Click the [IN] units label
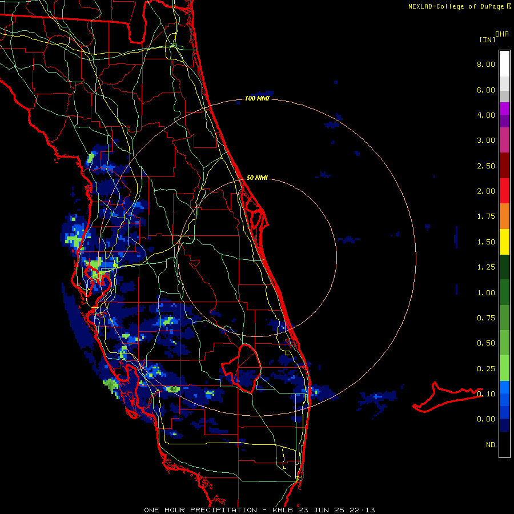514x514 pixels. (x=487, y=39)
